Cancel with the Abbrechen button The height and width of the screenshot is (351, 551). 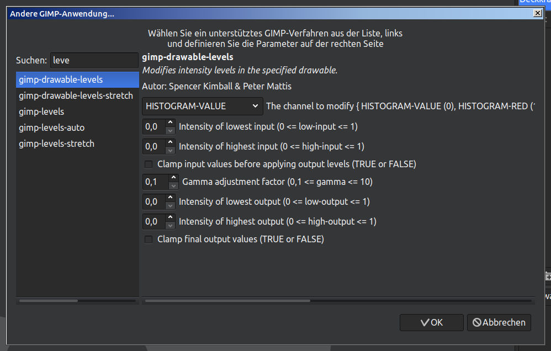pos(499,322)
